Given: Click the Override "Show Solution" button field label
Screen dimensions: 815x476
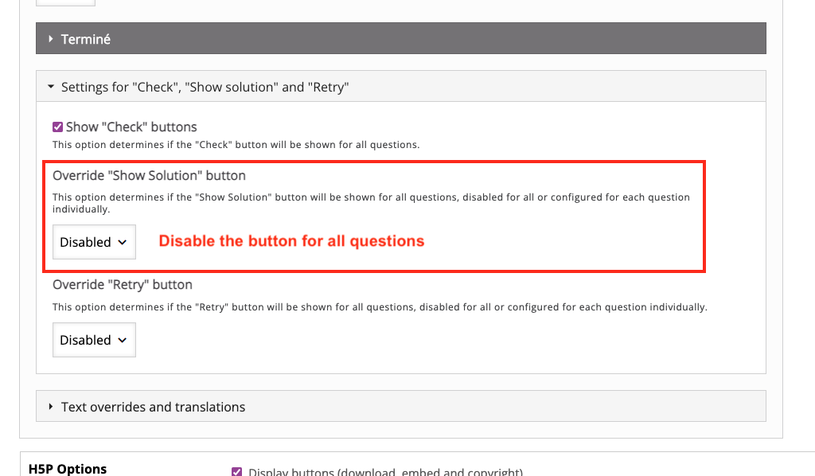Looking at the screenshot, I should click(149, 176).
